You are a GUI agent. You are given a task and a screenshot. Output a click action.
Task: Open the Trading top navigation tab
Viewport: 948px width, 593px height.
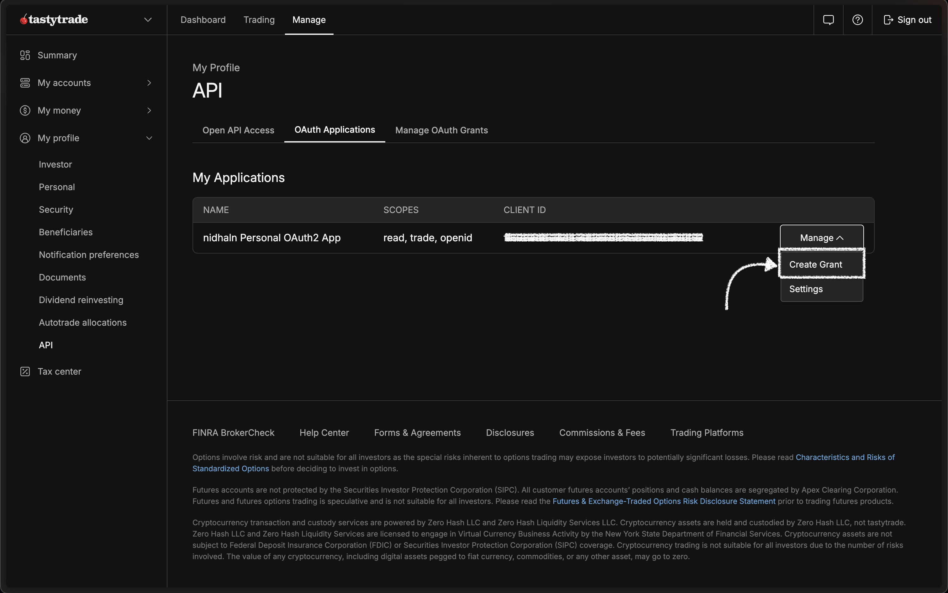click(259, 19)
